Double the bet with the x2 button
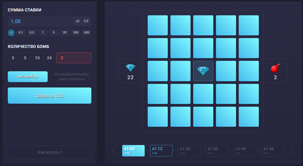 [78, 21]
